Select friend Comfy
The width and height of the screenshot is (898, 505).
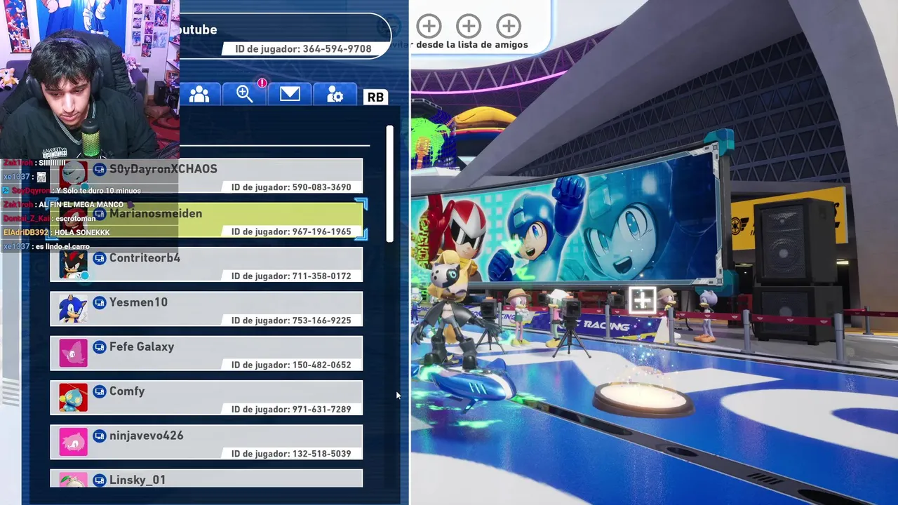(x=206, y=398)
